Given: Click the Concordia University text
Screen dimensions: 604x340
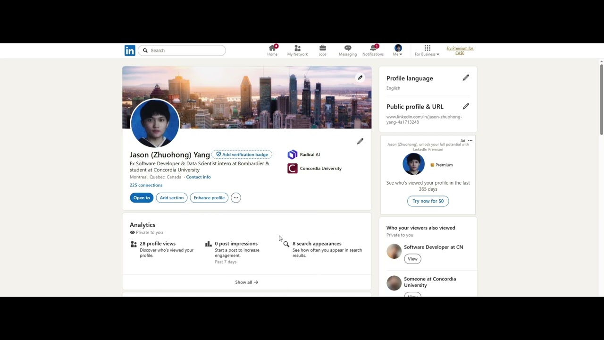Looking at the screenshot, I should point(321,169).
